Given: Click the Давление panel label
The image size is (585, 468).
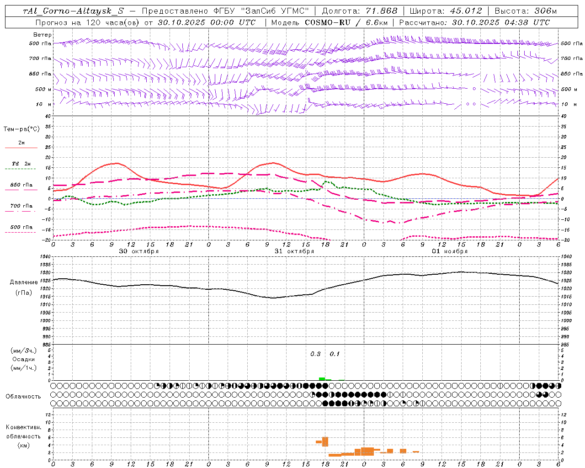Looking at the screenshot, I should (x=24, y=282).
